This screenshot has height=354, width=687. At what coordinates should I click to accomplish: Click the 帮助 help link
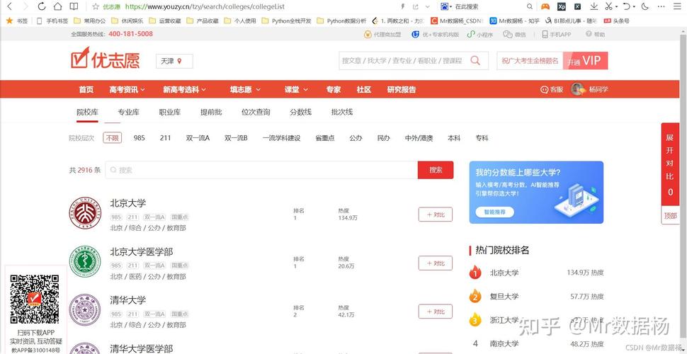coord(596,34)
